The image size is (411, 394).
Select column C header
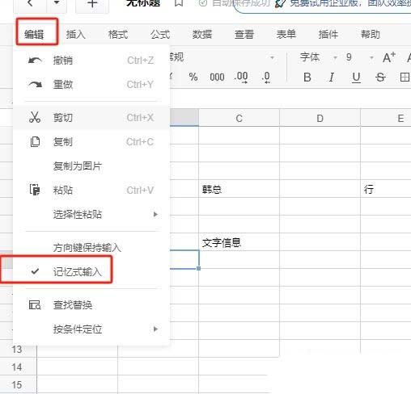pyautogui.click(x=239, y=118)
